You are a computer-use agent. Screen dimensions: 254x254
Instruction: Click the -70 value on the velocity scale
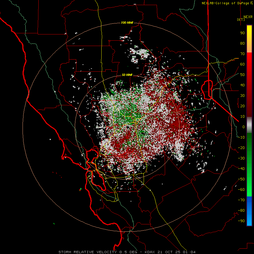tap(241, 200)
